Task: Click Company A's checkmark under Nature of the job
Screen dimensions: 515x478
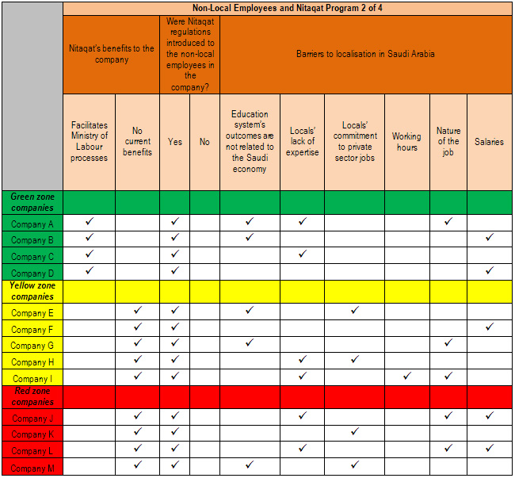Action: (448, 221)
